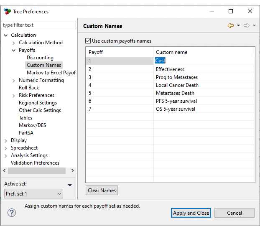Open the view menu triangle above Active set

pyautogui.click(x=70, y=185)
